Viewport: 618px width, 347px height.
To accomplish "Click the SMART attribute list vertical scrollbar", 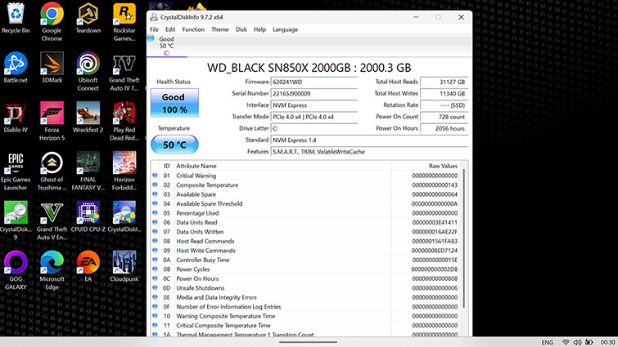I will (464, 238).
